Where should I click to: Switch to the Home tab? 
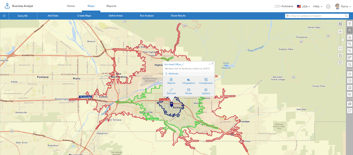[71, 6]
